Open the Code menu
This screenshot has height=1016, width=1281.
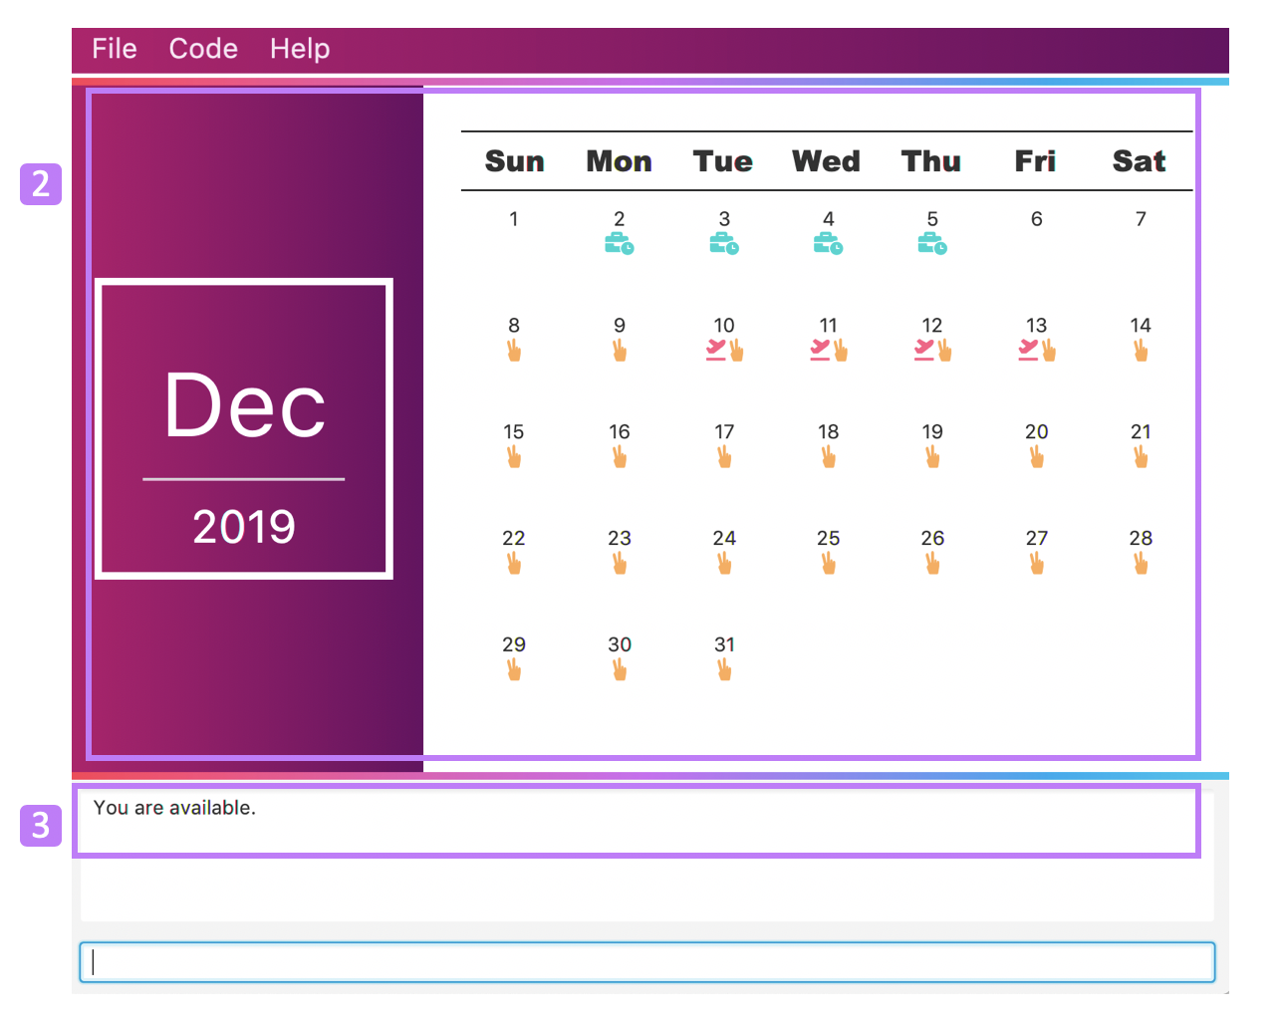[x=203, y=49]
